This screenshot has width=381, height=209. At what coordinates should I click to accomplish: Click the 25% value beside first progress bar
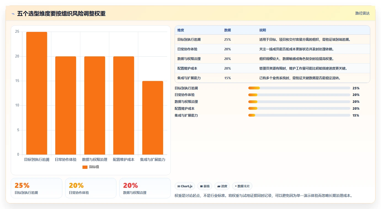[356, 88]
